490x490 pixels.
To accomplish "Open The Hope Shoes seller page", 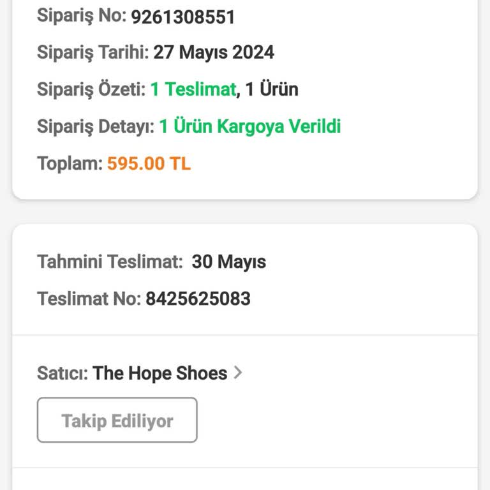I will tap(160, 373).
